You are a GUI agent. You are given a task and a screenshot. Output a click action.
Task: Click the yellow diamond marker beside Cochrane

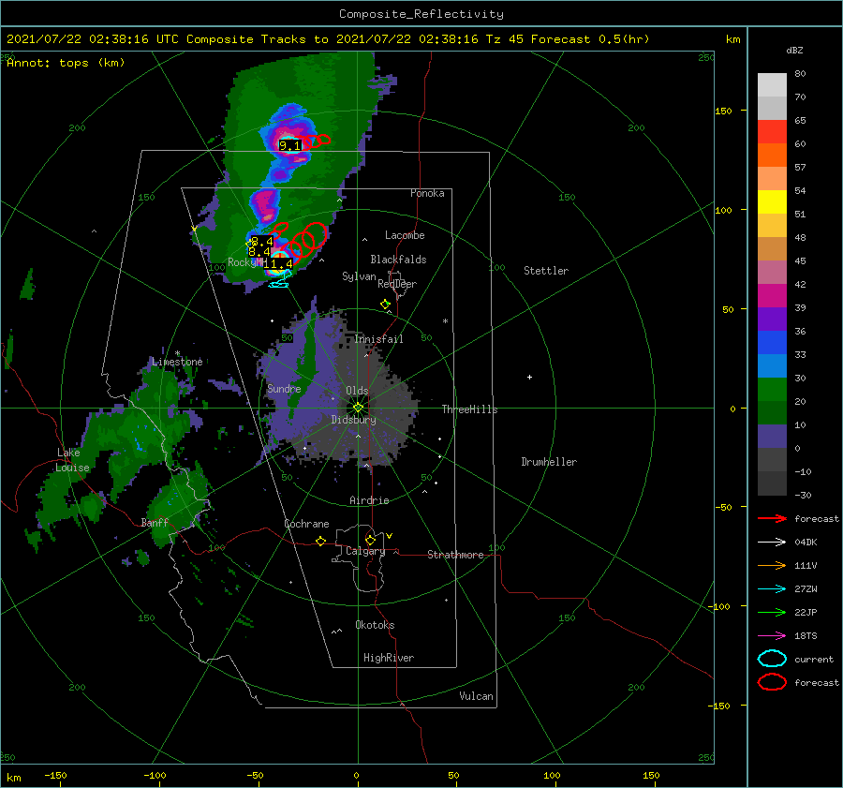[x=320, y=541]
